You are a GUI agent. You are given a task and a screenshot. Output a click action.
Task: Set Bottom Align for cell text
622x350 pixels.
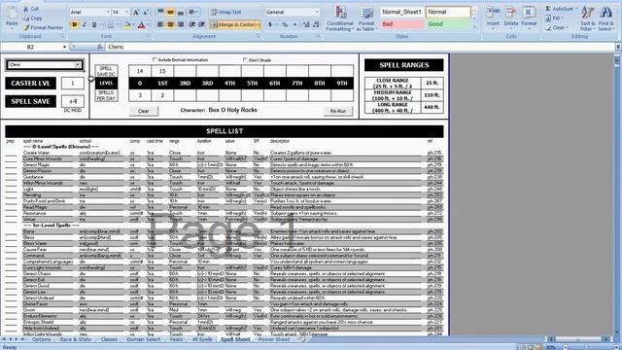click(x=180, y=13)
